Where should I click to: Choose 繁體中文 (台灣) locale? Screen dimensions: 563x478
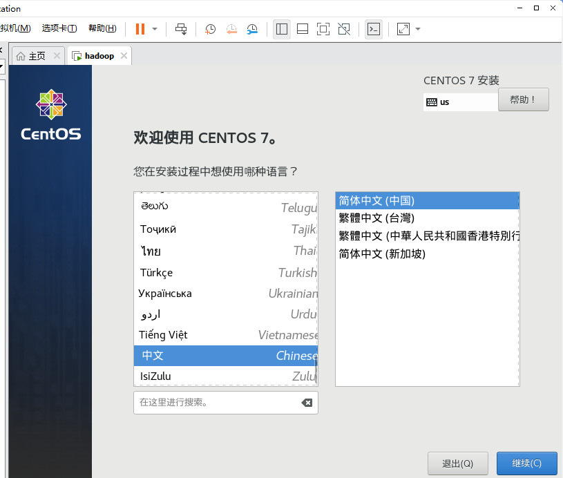point(428,218)
